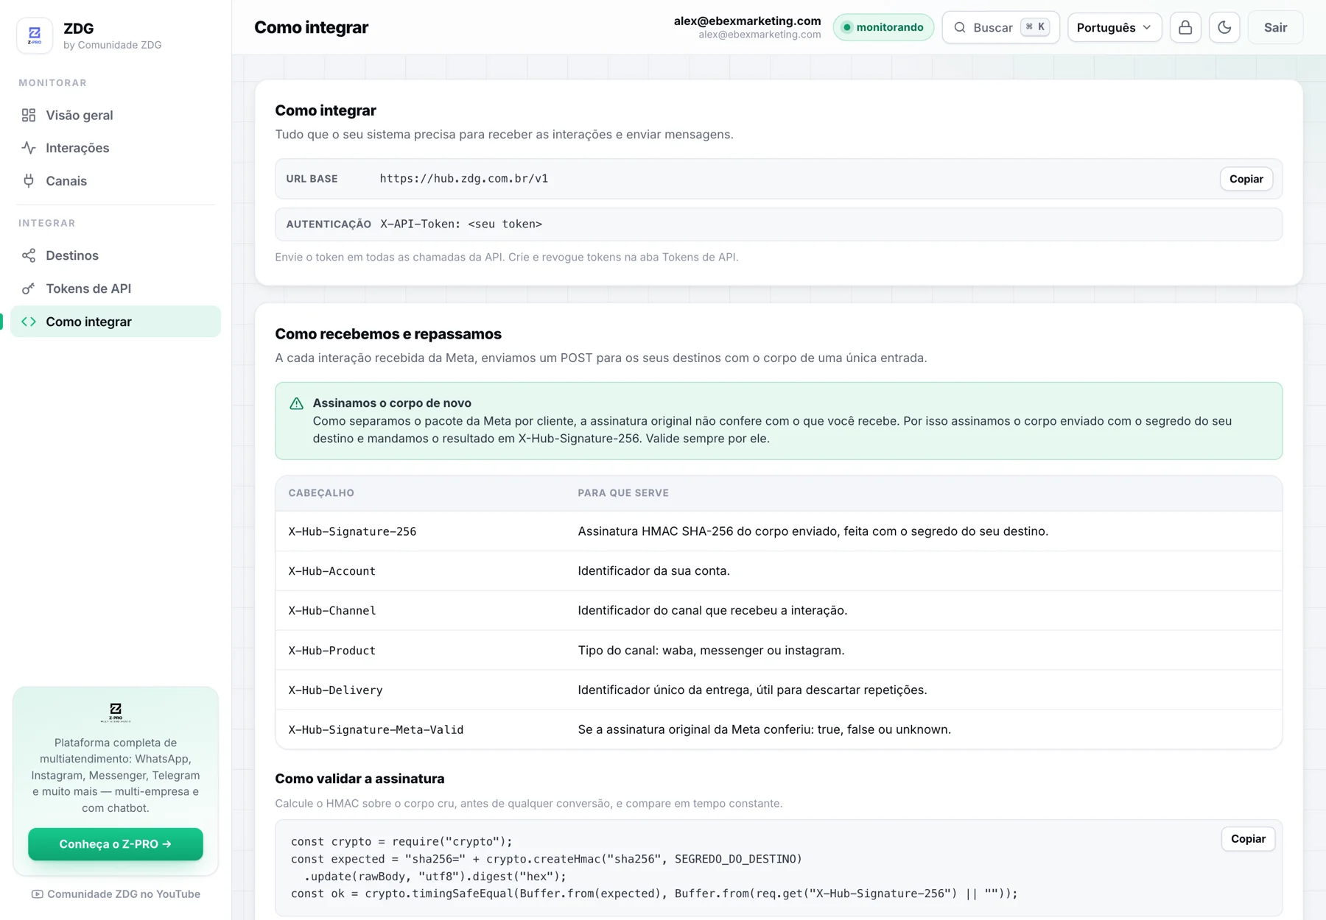Click the X-Hub-Signature-Meta-Valid header cell

point(376,730)
